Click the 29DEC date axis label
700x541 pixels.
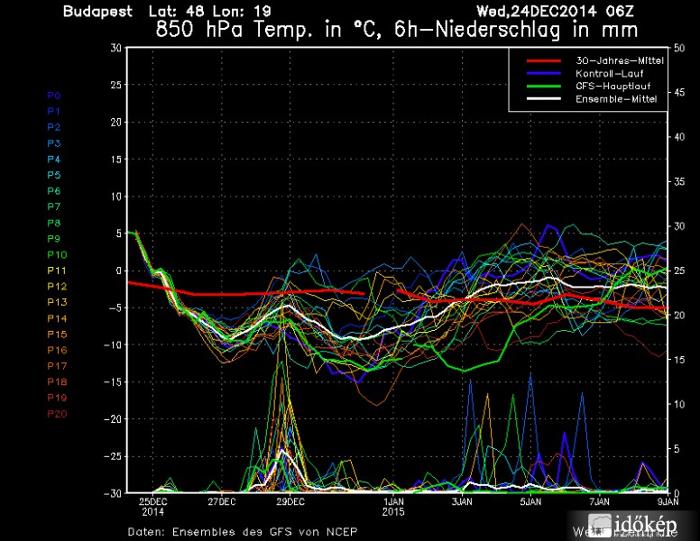pos(290,501)
